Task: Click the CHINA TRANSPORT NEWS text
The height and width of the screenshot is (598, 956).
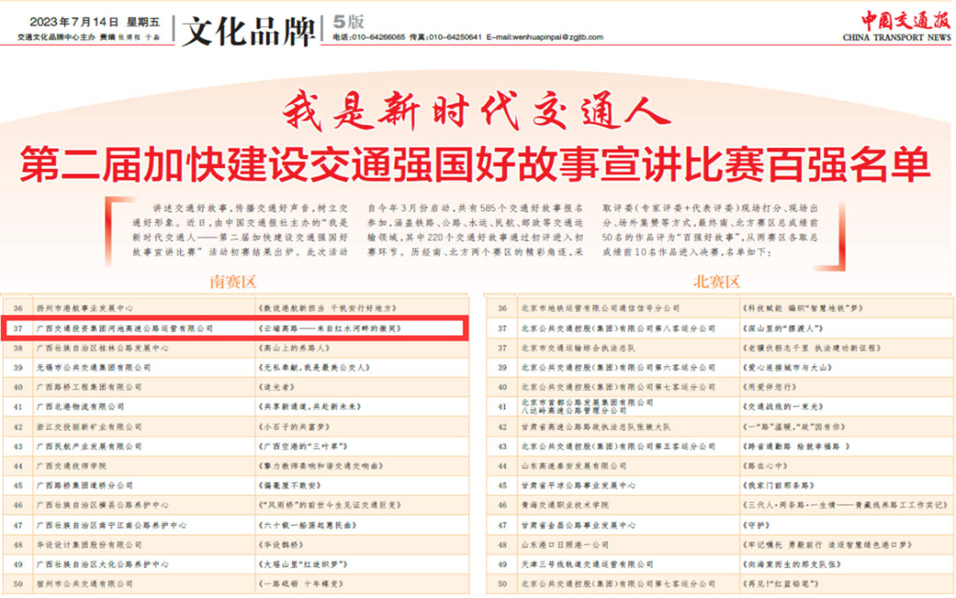Action: [897, 38]
